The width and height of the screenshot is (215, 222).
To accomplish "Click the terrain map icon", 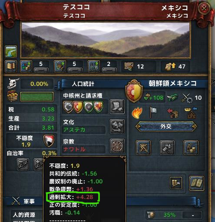I will (x=11, y=52).
